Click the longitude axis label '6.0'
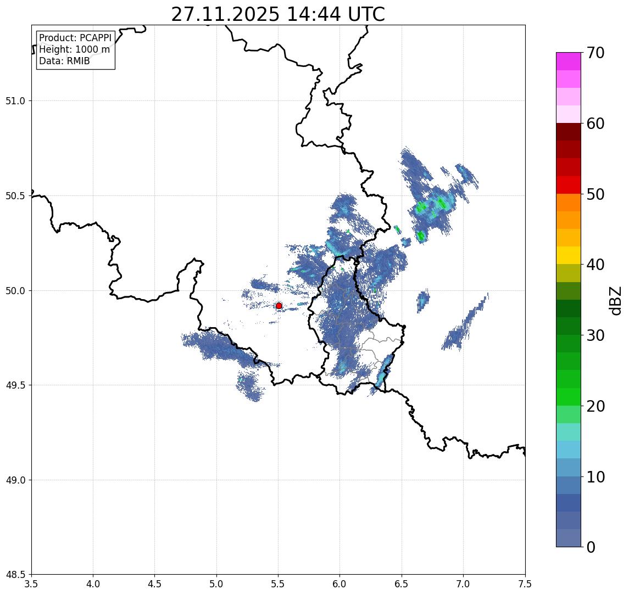 pos(340,584)
